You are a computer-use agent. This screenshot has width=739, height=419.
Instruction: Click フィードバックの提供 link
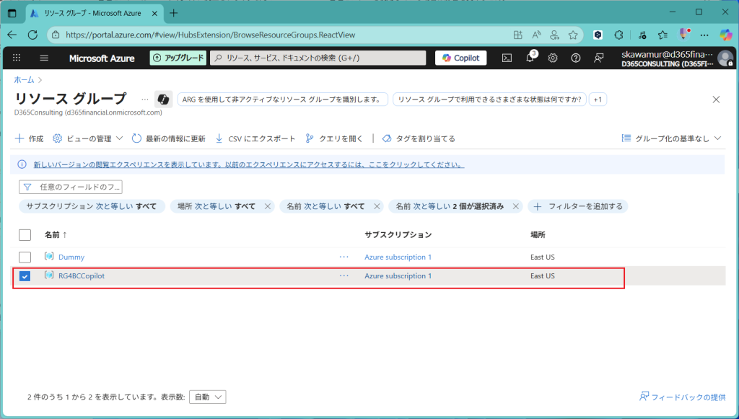pyautogui.click(x=683, y=397)
